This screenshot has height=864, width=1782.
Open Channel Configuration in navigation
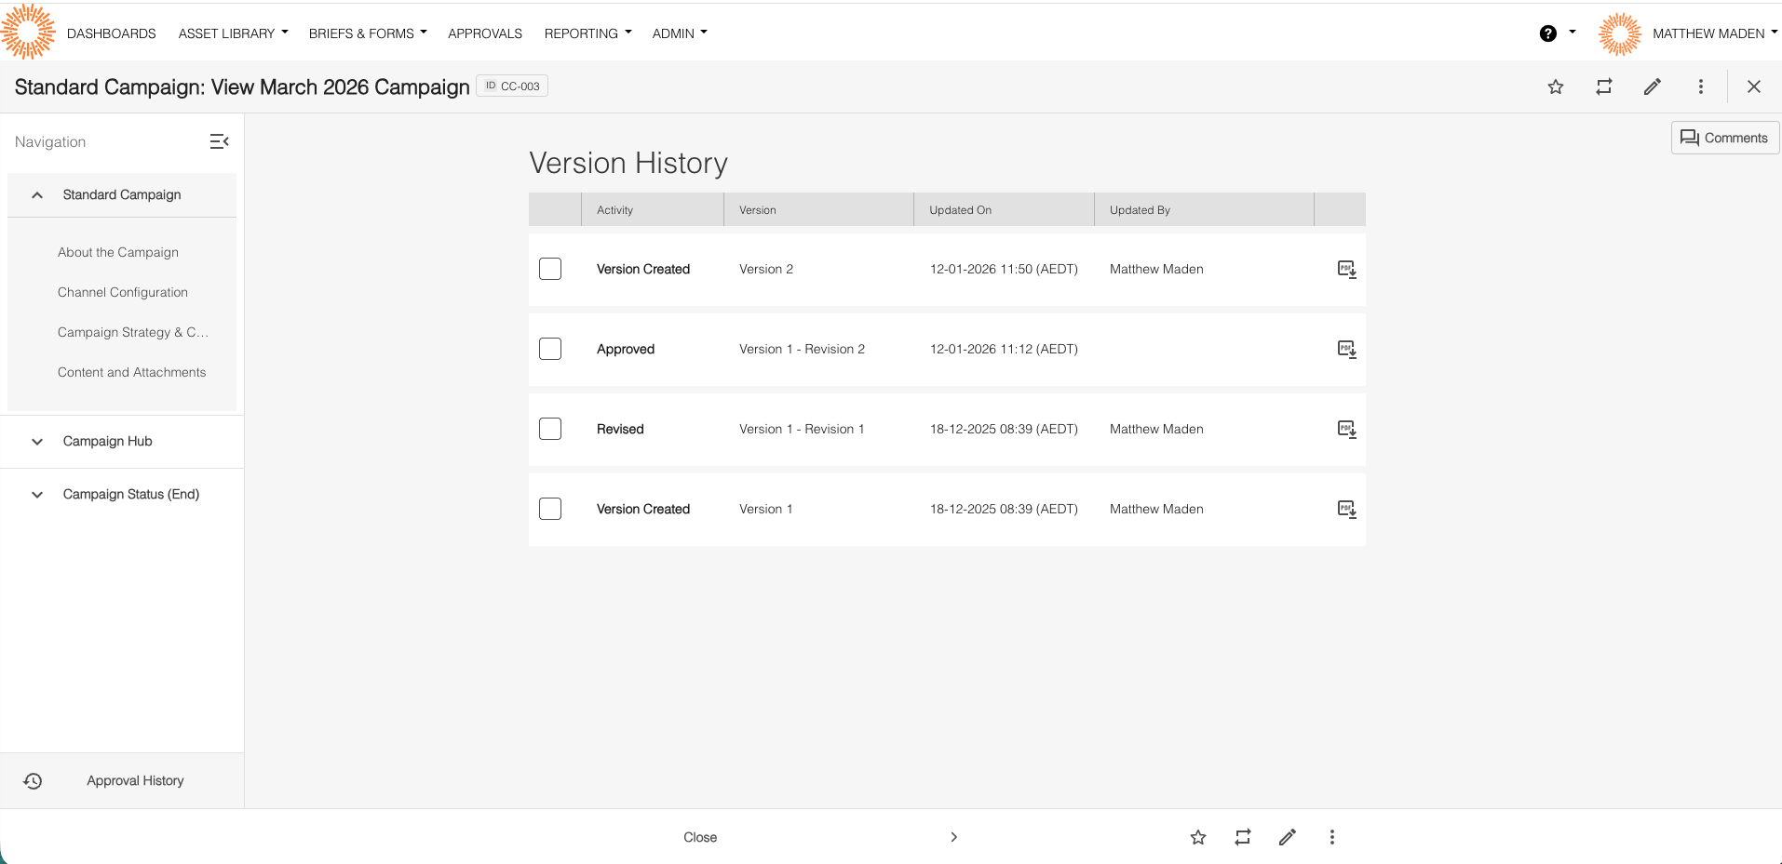coord(123,292)
